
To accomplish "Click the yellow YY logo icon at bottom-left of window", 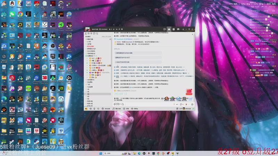I will (86, 109).
